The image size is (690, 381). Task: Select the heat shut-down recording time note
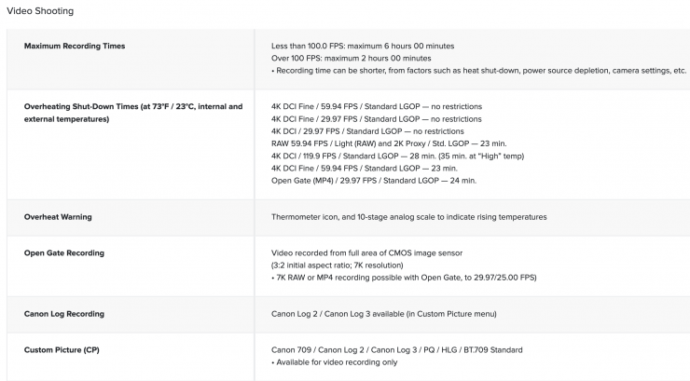point(478,71)
